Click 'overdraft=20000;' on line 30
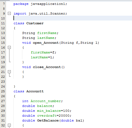The height and width of the screenshot is (128, 132). (54, 116)
